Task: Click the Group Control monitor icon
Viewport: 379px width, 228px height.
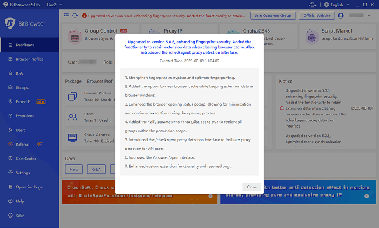Action: pos(72,138)
